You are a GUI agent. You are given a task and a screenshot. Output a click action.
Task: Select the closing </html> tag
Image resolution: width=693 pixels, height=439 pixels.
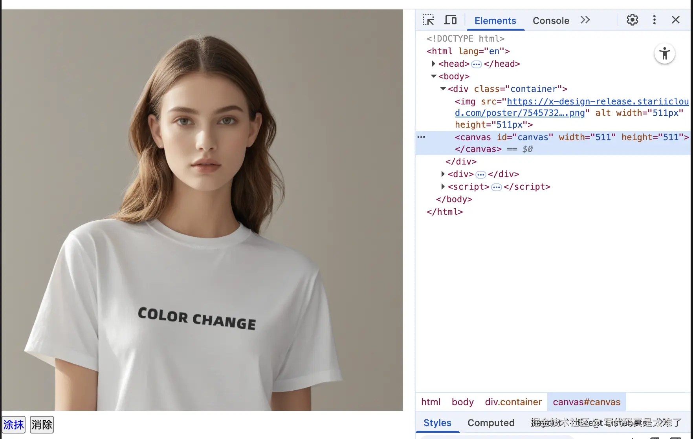pyautogui.click(x=445, y=212)
